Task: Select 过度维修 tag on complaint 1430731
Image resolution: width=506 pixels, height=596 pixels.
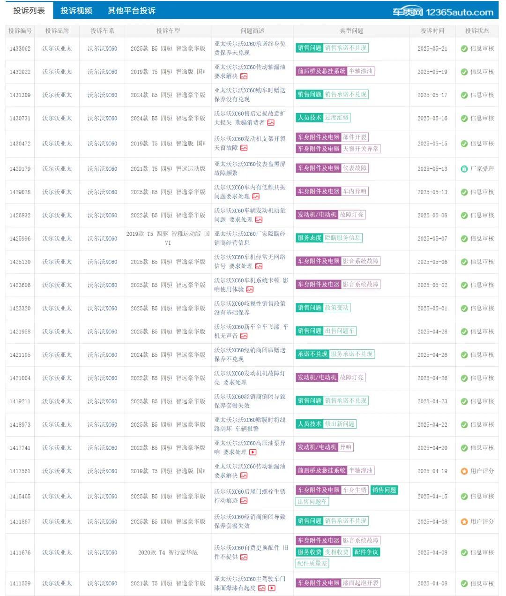Action: coord(337,118)
